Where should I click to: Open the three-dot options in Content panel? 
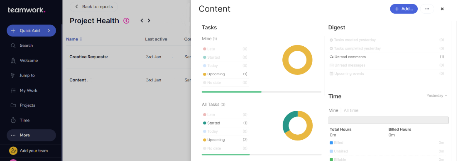(427, 9)
